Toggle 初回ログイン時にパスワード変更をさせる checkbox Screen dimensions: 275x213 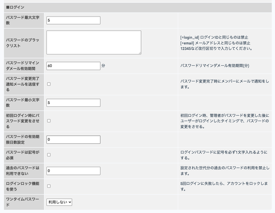[x=49, y=121]
